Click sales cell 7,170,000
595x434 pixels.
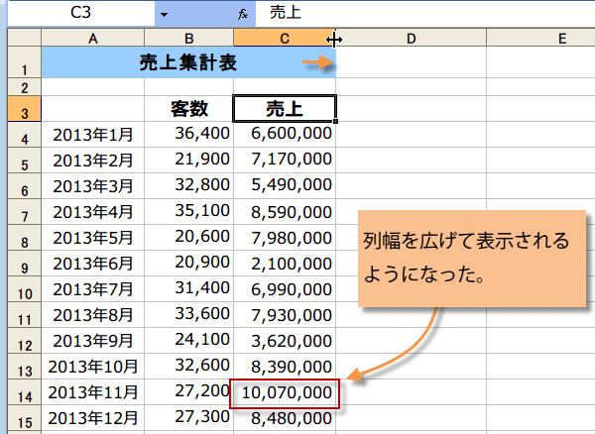click(x=285, y=161)
